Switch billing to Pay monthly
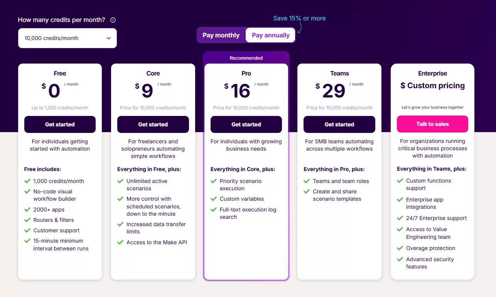This screenshot has height=297, width=496. 221,35
